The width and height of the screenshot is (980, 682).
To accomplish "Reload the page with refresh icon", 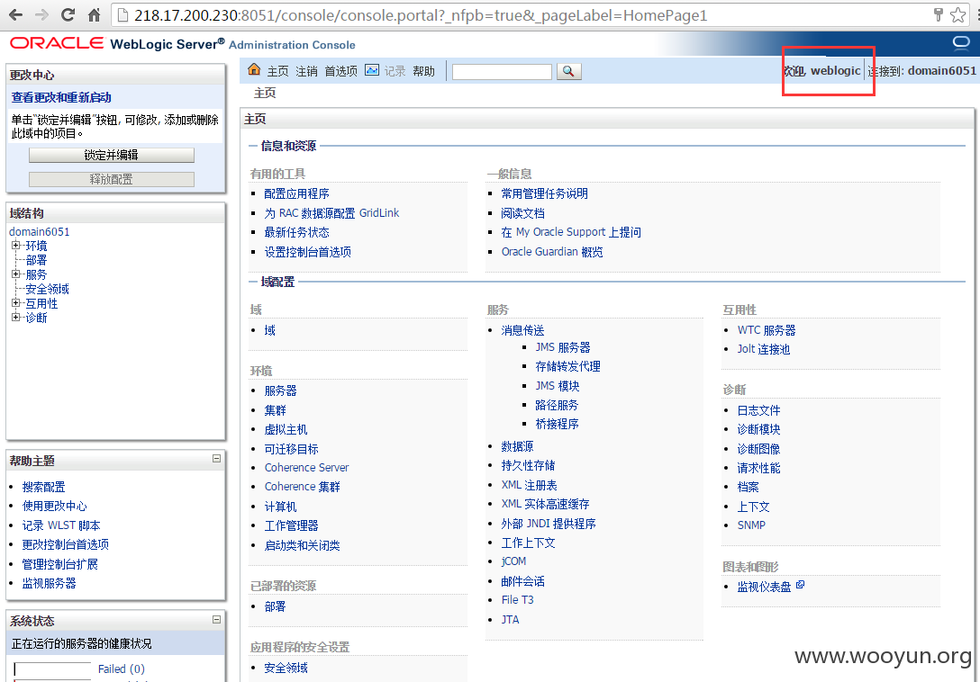I will 68,15.
